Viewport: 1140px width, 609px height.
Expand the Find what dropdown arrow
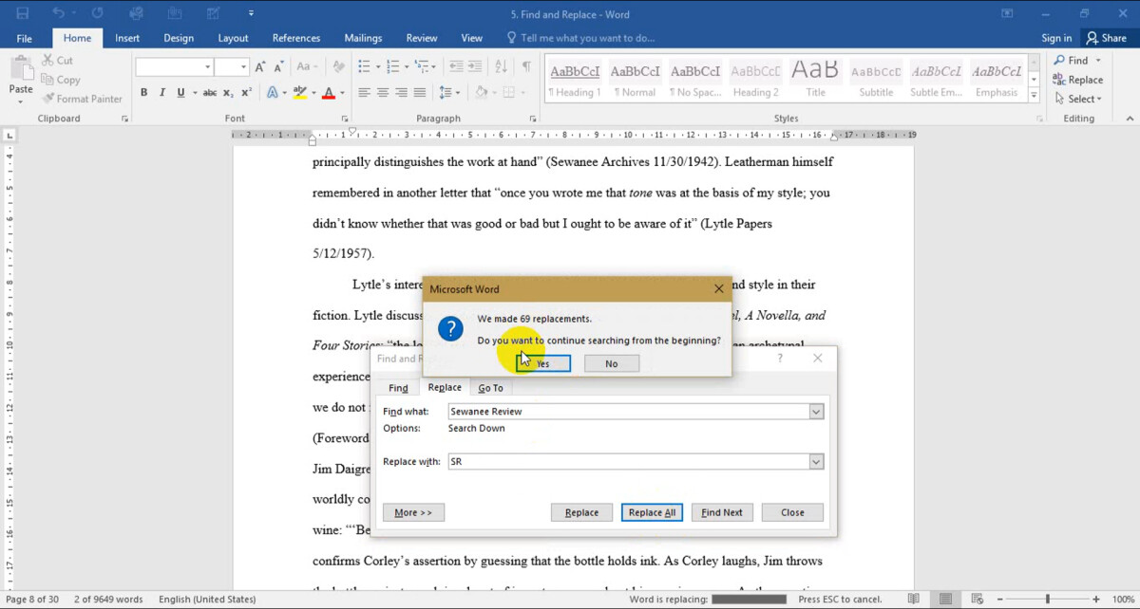(816, 412)
